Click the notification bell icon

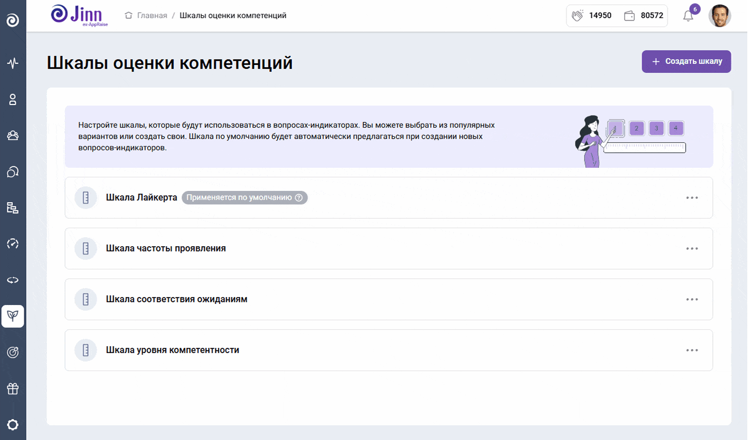point(688,16)
